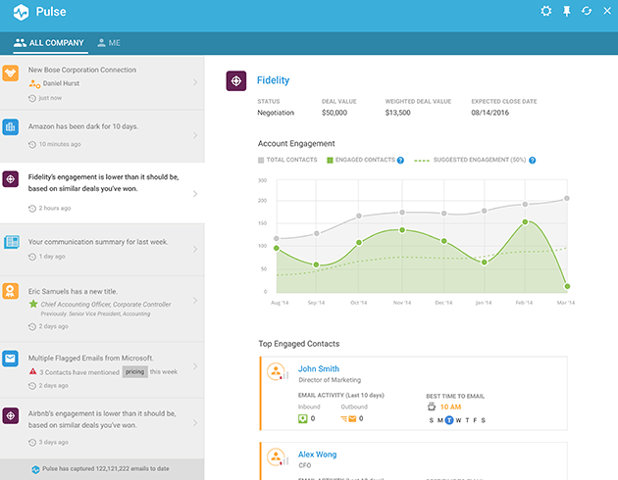This screenshot has width=618, height=480.
Task: Toggle Total Contacts legend series
Action: click(288, 160)
